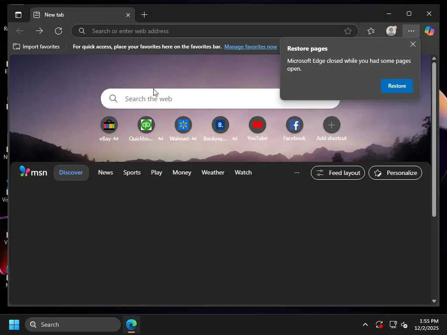Go forward with the arrow button
This screenshot has height=335, width=447.
coord(39,31)
